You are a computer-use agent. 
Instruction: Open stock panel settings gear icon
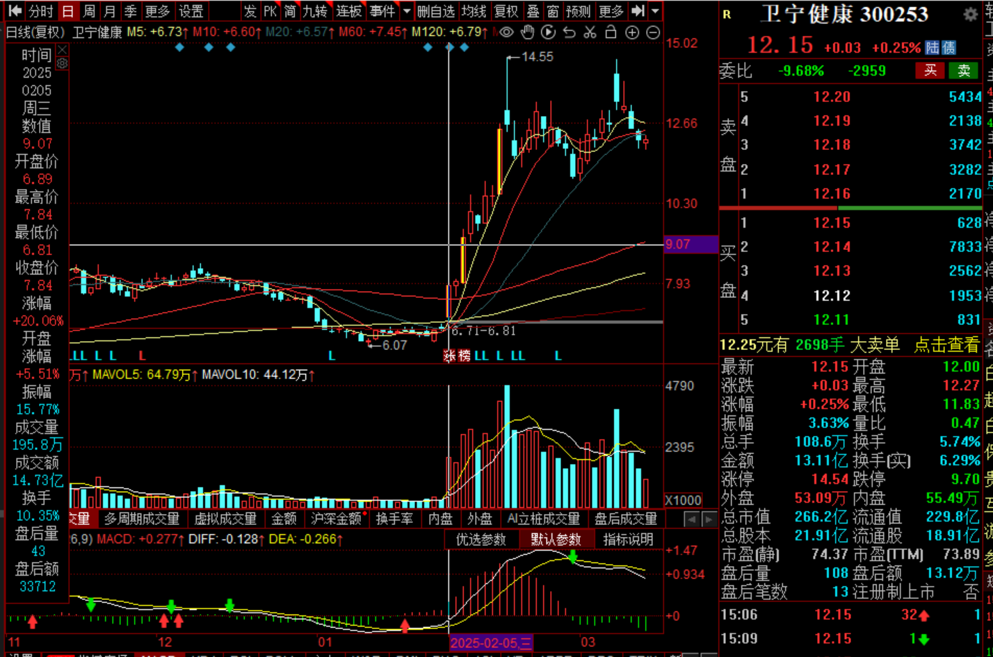[x=970, y=14]
